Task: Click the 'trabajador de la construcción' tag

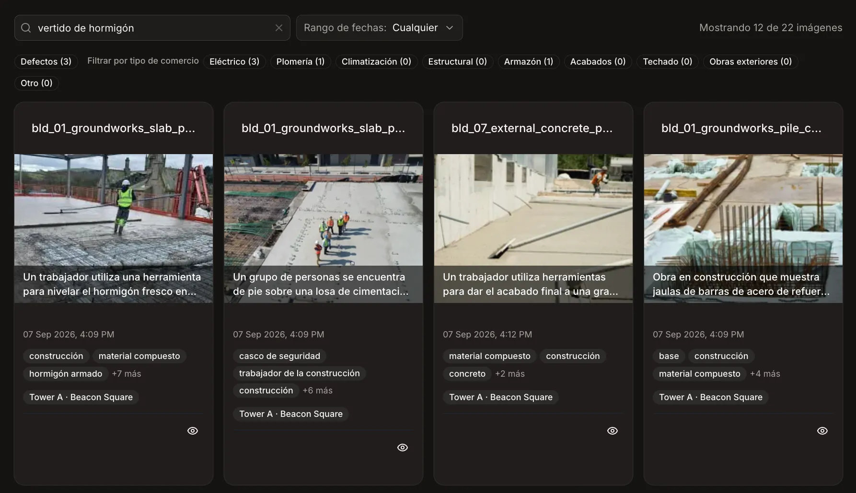Action: pyautogui.click(x=300, y=373)
